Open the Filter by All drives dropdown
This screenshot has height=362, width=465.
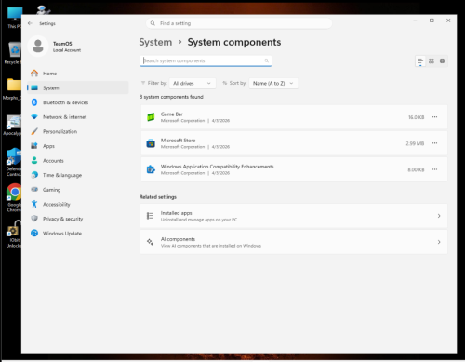point(192,83)
